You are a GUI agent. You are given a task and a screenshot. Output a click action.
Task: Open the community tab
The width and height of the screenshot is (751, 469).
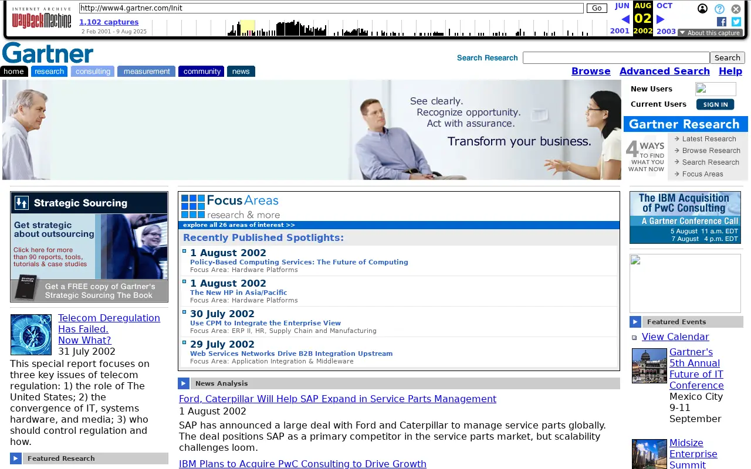[201, 72]
